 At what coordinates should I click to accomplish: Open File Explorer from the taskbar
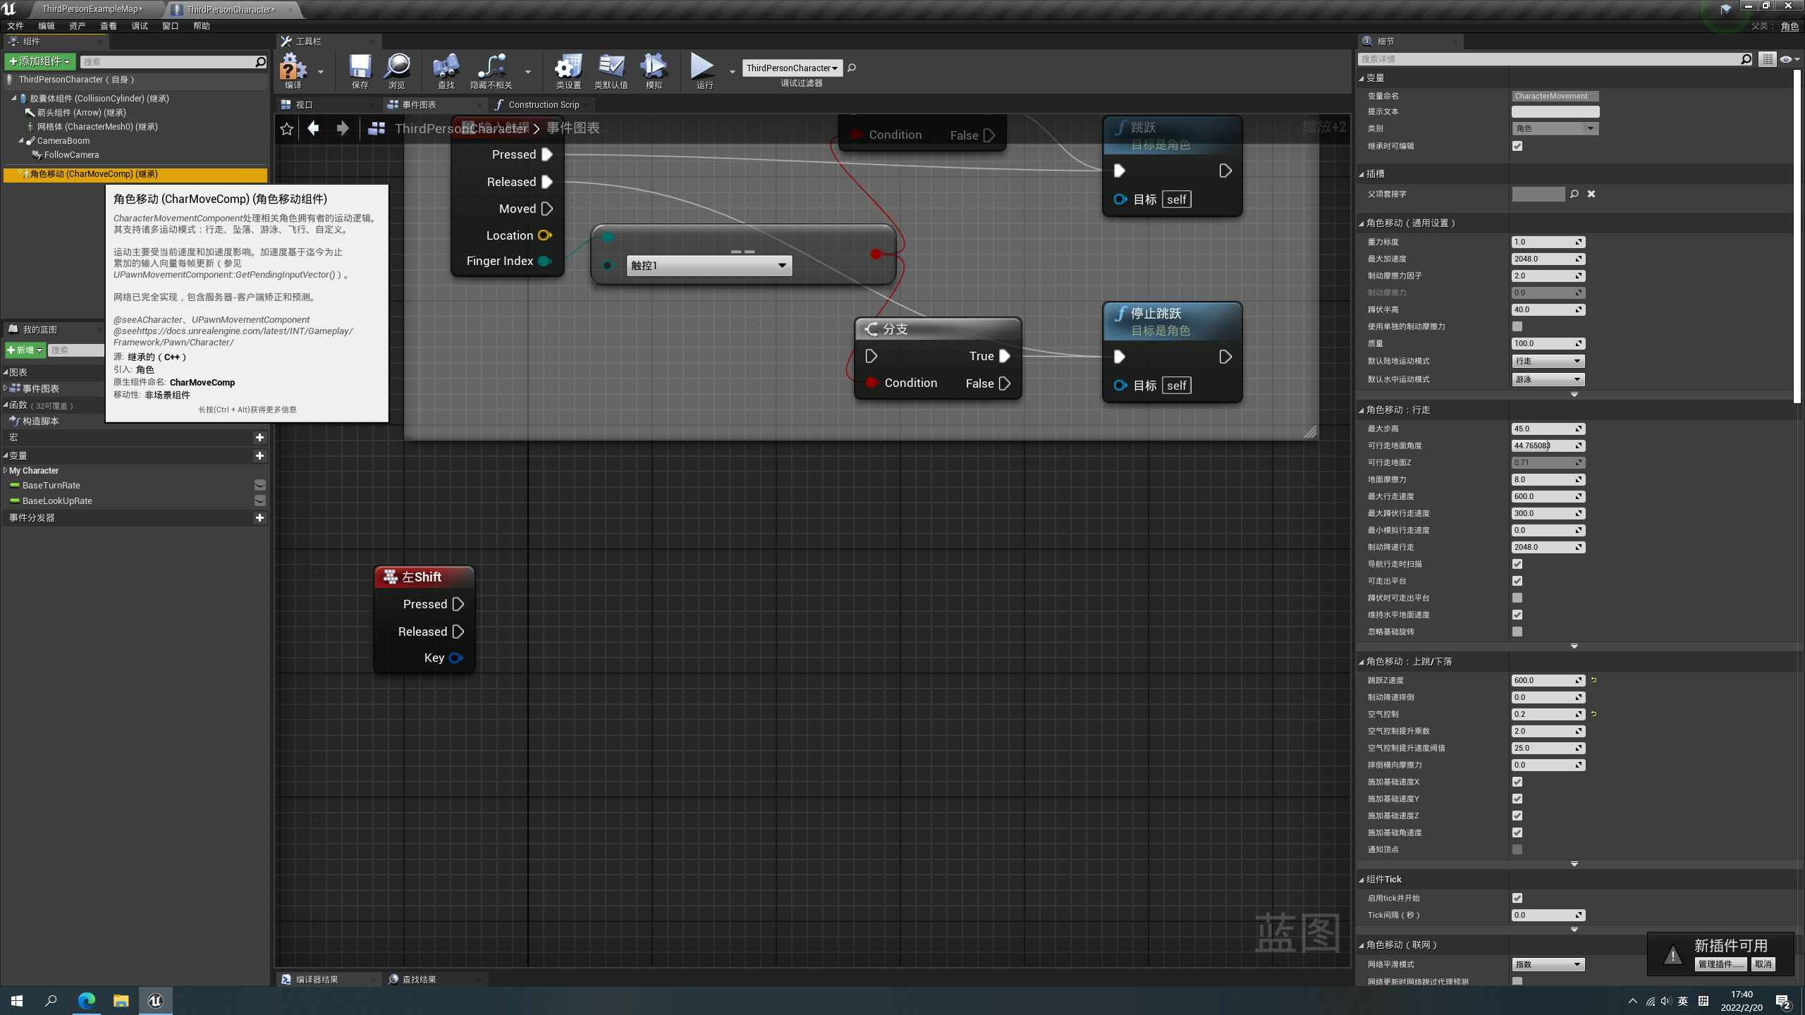(x=121, y=1001)
